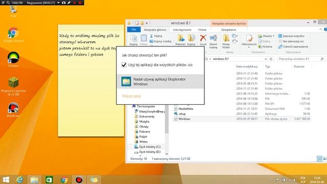Uncheck 'Użyj tej aplikacji' for .iso files

[x=124, y=65]
